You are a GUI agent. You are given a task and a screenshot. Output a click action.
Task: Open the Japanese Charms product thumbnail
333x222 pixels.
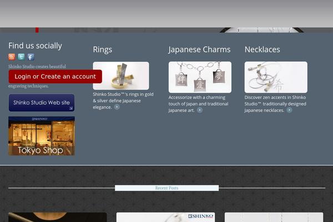point(200,77)
